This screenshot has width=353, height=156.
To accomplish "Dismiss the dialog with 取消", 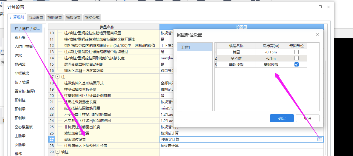I will [x=308, y=118].
